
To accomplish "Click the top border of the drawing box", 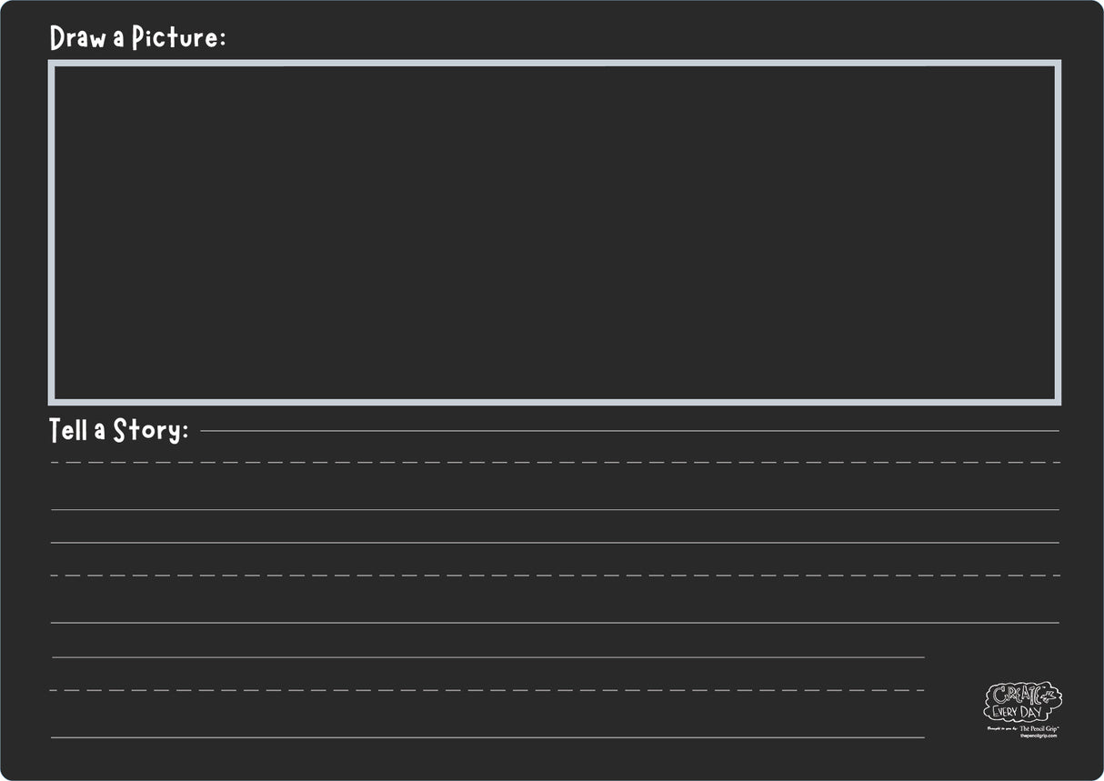I will (x=555, y=64).
